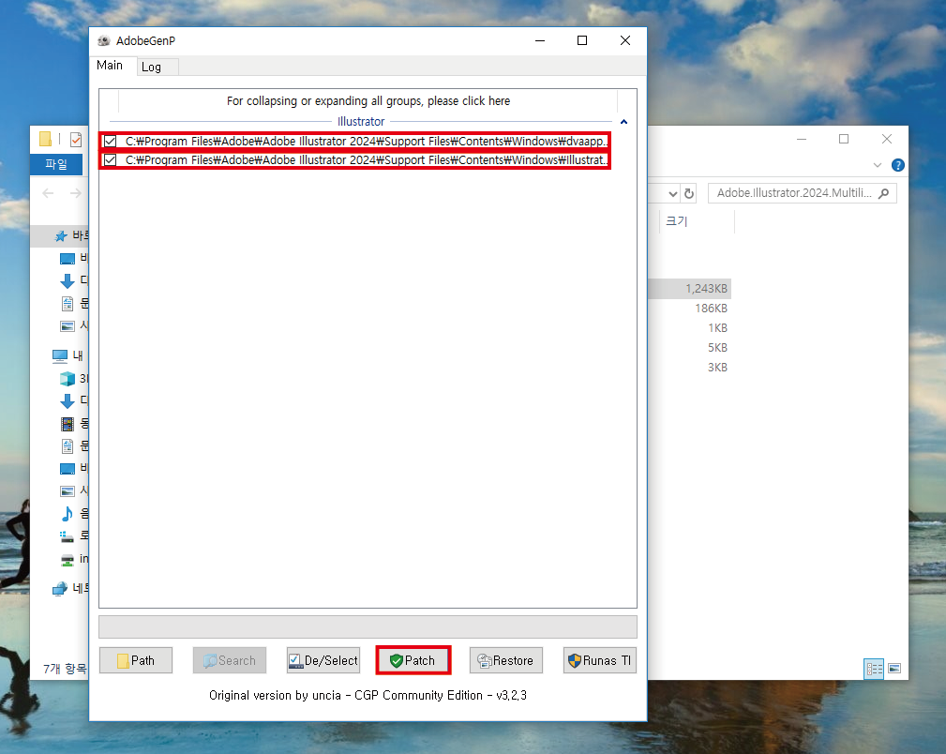Click the Search button
This screenshot has width=946, height=754.
point(230,660)
